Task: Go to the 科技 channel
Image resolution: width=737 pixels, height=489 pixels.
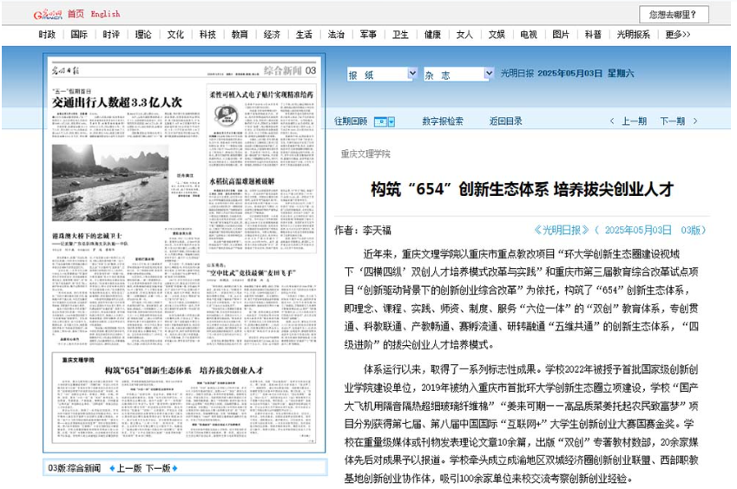Action: click(x=207, y=35)
